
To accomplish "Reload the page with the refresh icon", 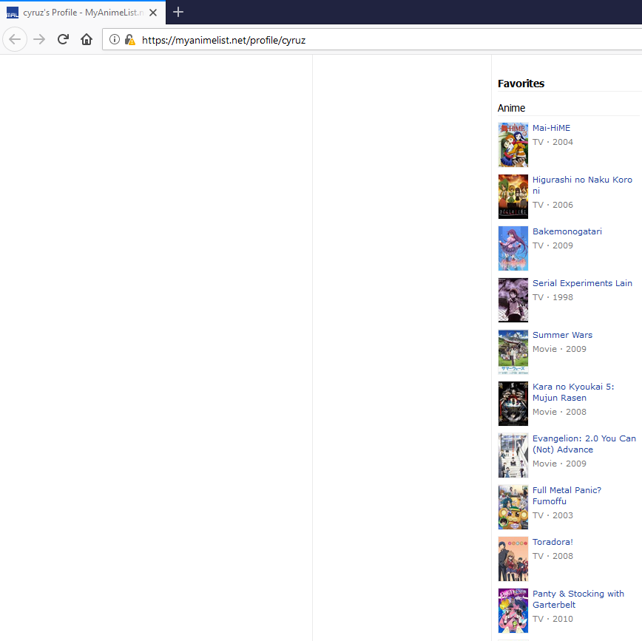I will point(63,39).
